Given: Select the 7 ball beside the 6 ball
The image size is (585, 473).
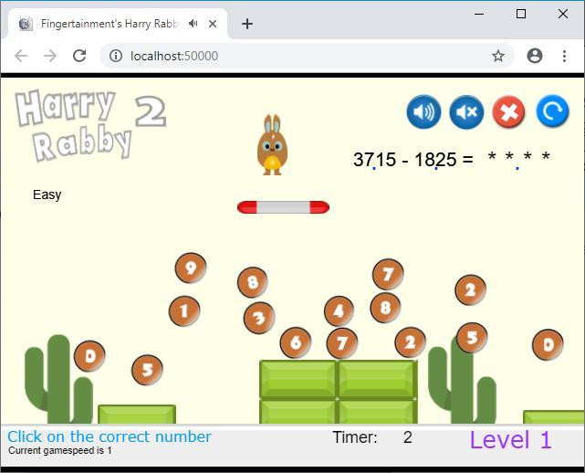Looking at the screenshot, I should 342,343.
